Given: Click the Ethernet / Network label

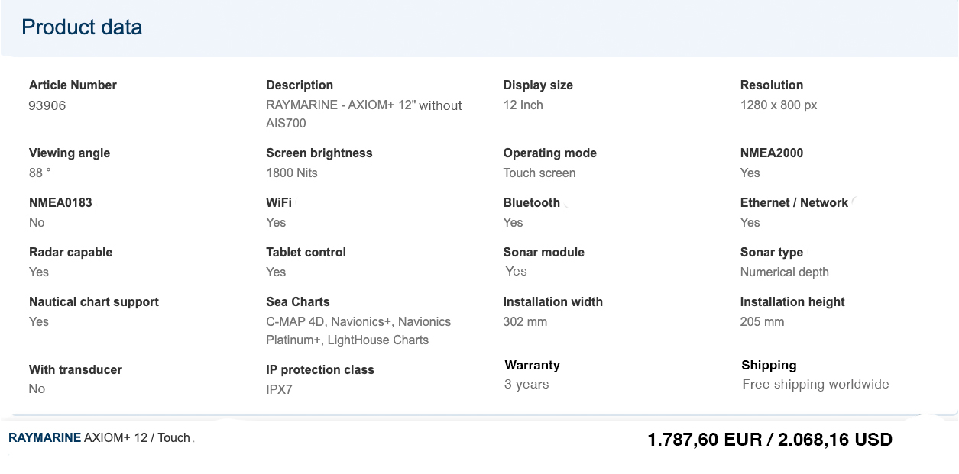Looking at the screenshot, I should (x=794, y=203).
